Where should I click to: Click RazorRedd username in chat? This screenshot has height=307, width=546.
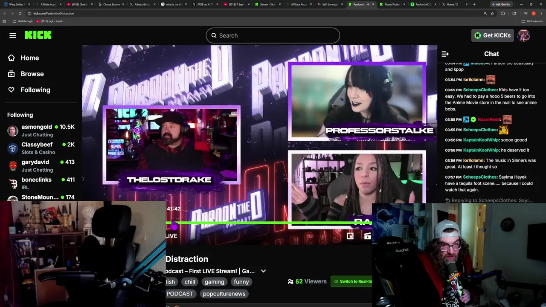[x=489, y=120]
